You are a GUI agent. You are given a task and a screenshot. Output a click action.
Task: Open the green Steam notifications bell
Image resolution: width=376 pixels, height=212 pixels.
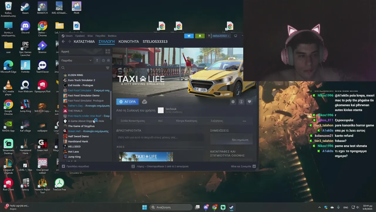click(200, 36)
